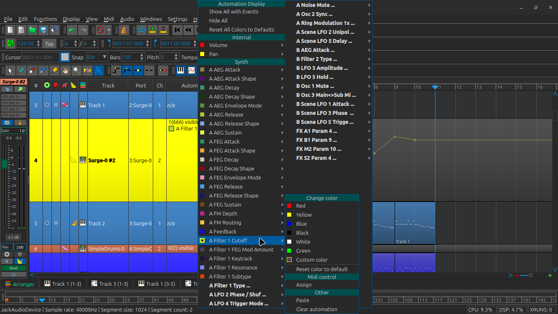Pick the Hand pan tool
Screen dimensions: 558x314
point(65,70)
